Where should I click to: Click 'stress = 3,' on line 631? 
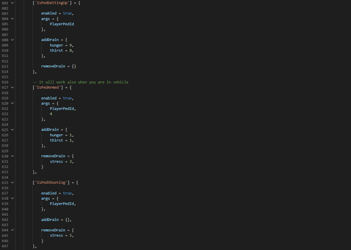click(62, 161)
